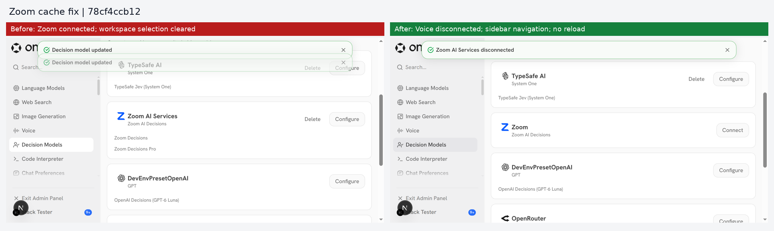Viewport: 774px width, 231px height.
Task: Delete TypeSafe AI in After panel
Action: (x=697, y=79)
